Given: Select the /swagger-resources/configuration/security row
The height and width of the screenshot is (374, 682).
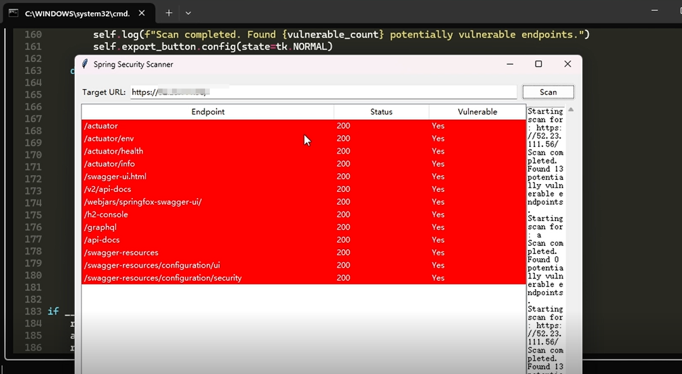Looking at the screenshot, I should pos(304,278).
